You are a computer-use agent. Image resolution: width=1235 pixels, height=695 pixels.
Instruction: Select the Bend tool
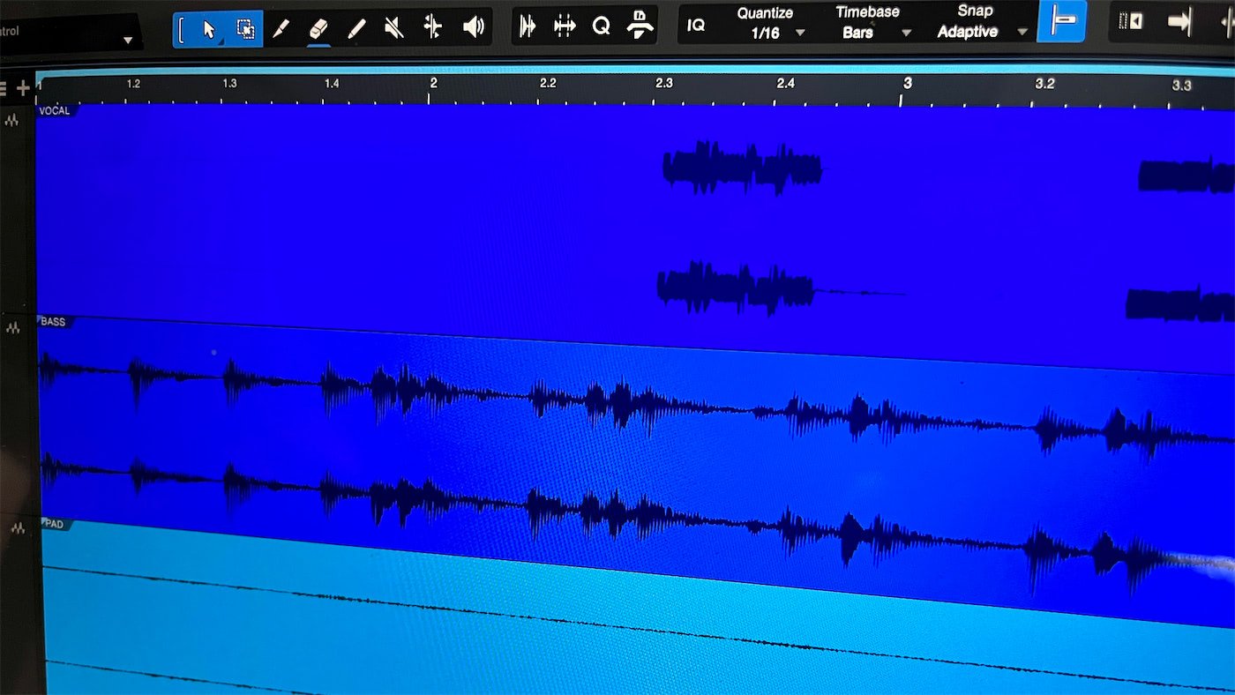click(432, 27)
